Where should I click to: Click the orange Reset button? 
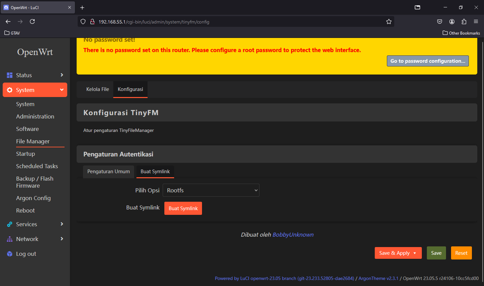click(461, 253)
